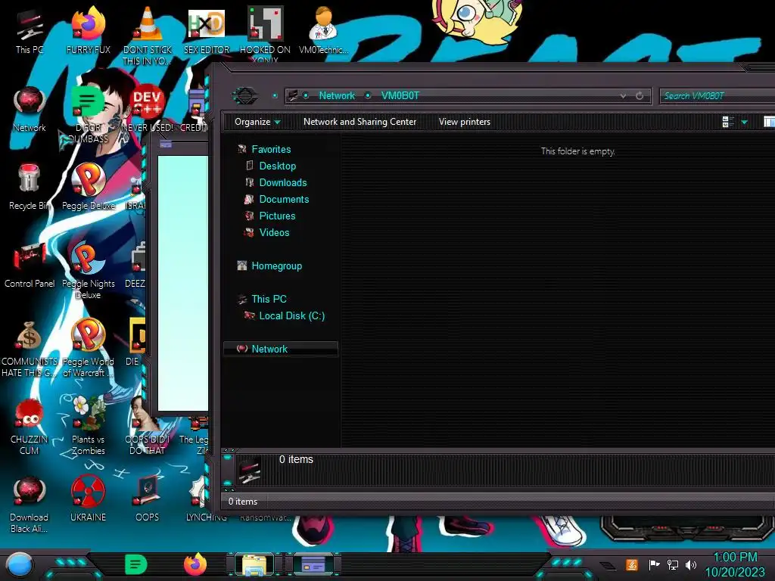Screen dimensions: 775x581
Task: Select Network in the navigation pane
Action: tap(280, 349)
